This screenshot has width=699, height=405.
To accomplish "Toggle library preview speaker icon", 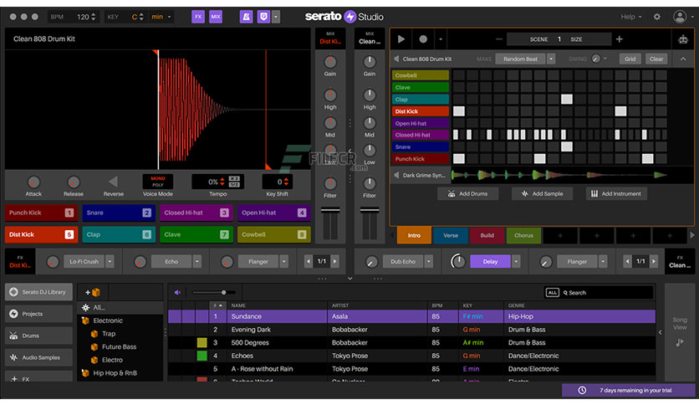I will [x=177, y=293].
